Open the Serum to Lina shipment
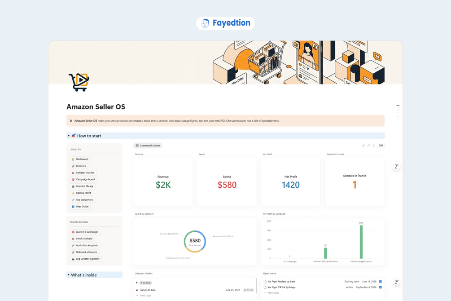This screenshot has height=301, width=451. [x=148, y=290]
